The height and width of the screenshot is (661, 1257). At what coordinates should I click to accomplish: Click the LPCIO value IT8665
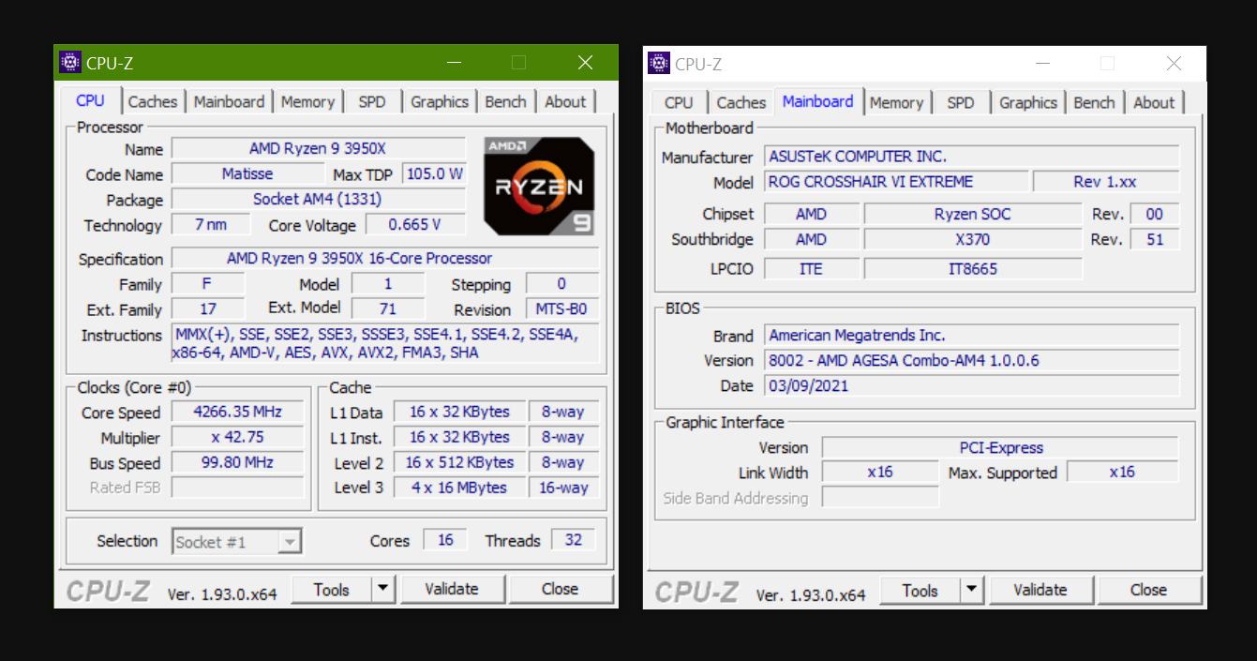[x=973, y=269]
